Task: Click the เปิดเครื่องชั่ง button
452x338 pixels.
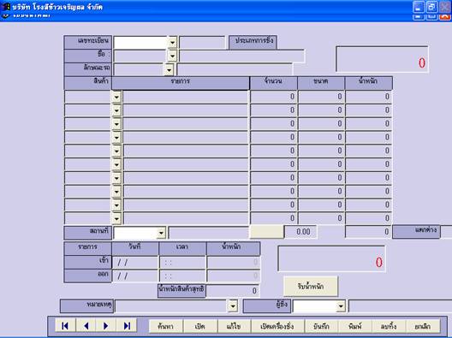Action: click(277, 326)
